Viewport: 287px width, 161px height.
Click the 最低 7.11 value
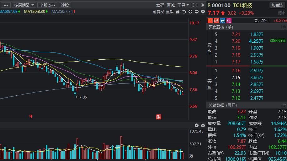click(x=241, y=118)
